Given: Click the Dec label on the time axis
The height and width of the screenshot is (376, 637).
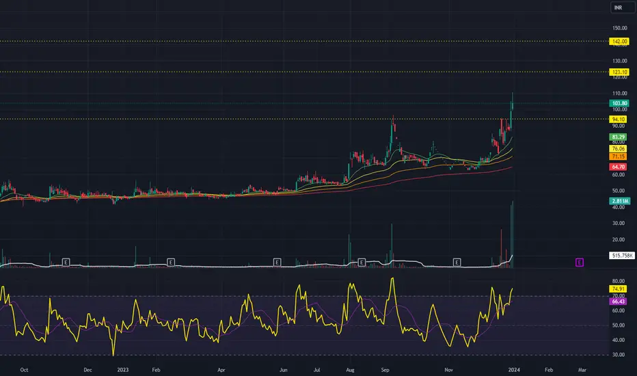Looking at the screenshot, I should coord(87,370).
